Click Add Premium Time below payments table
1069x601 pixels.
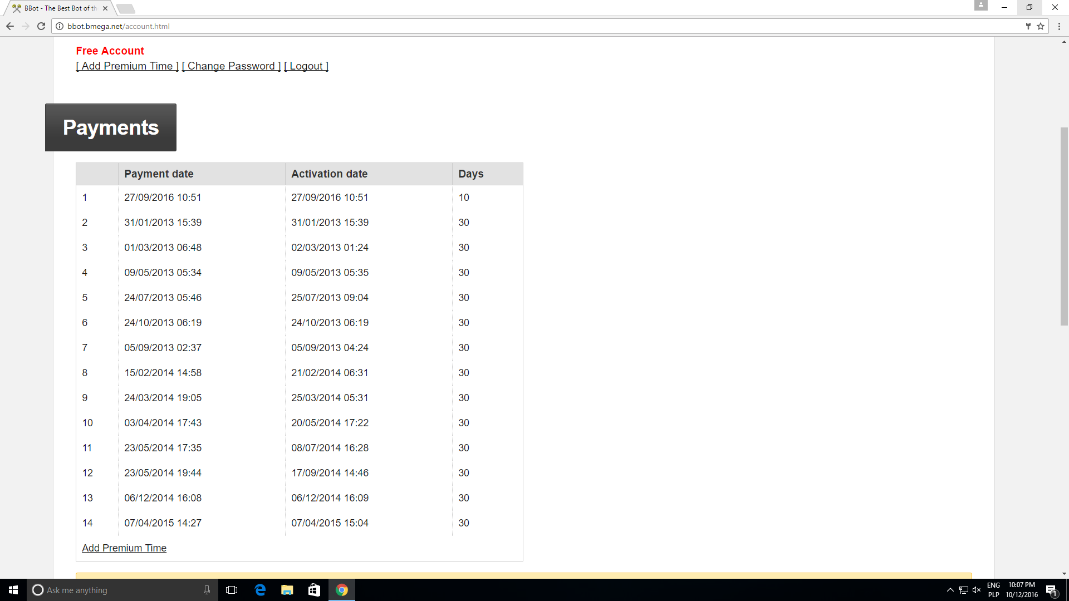tap(124, 548)
